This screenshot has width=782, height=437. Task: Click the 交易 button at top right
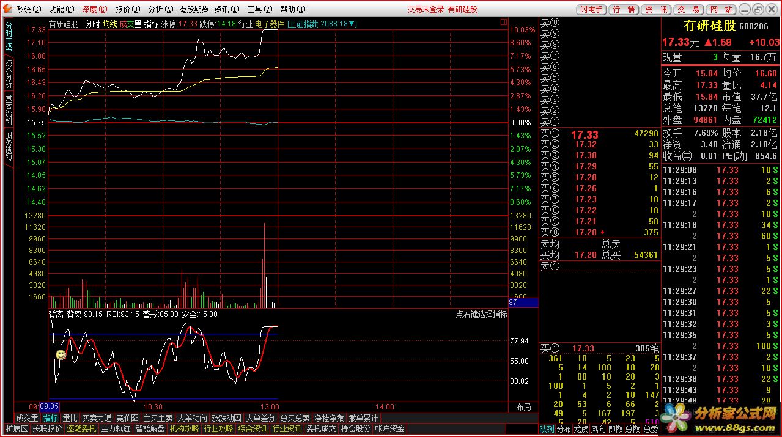click(688, 9)
